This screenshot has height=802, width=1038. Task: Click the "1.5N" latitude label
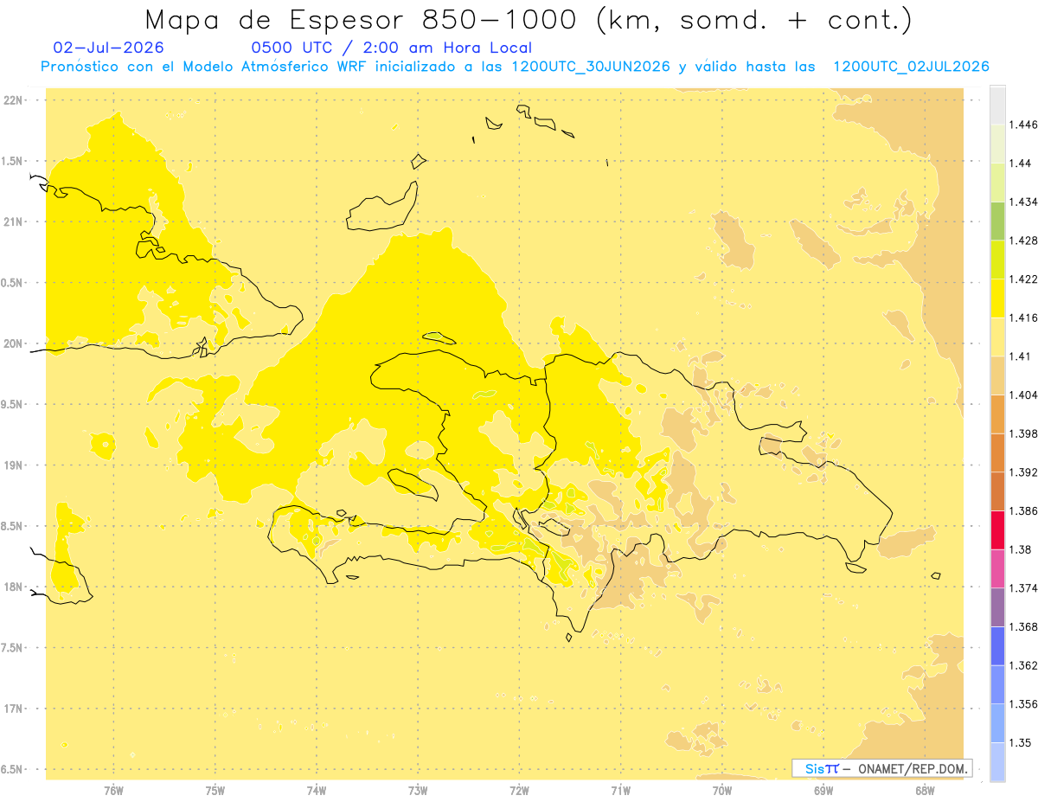tap(14, 161)
